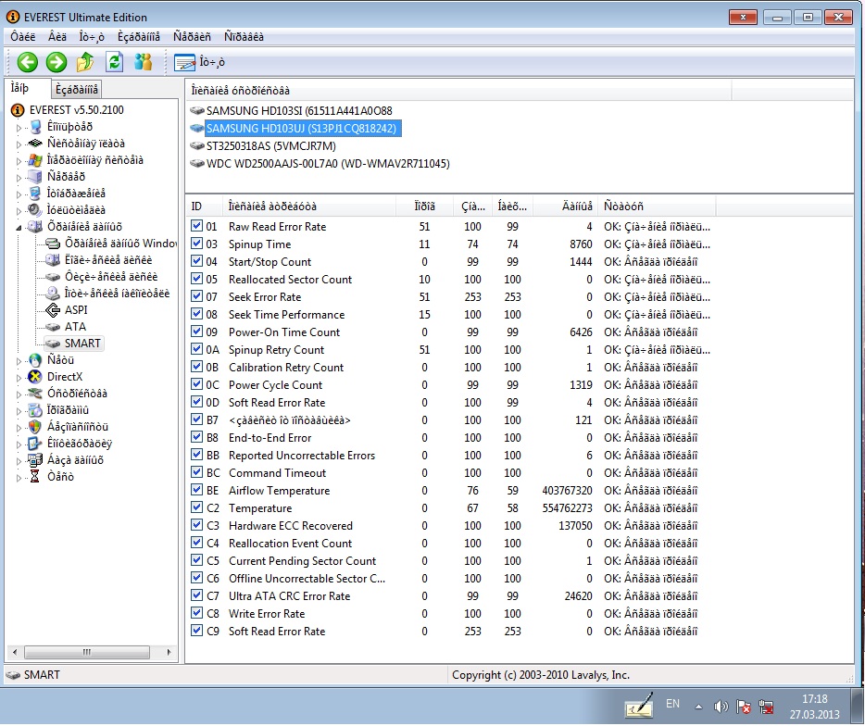Click the hourglass icon at the tree bottom
The width and height of the screenshot is (865, 726).
[35, 477]
